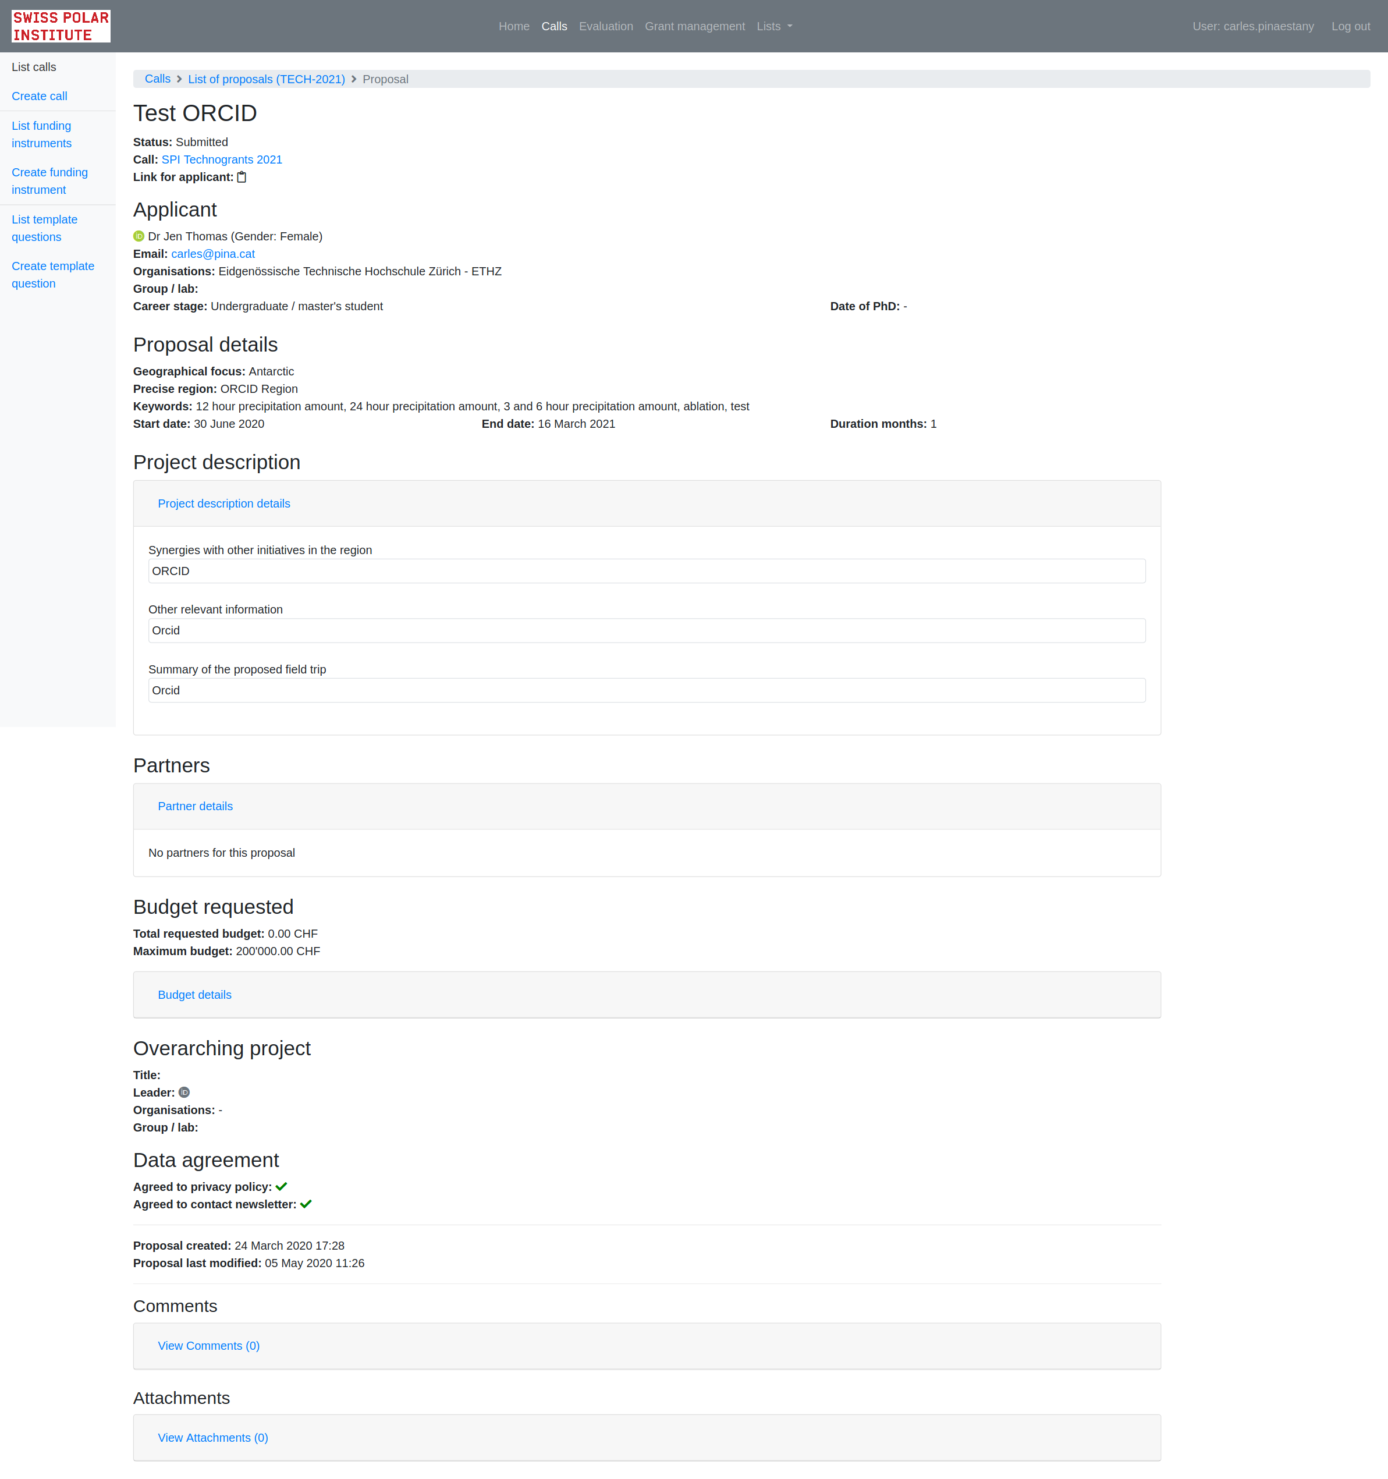Screen dimensions: 1388x1479
Task: Collapse the Partner details panel
Action: [x=195, y=807]
